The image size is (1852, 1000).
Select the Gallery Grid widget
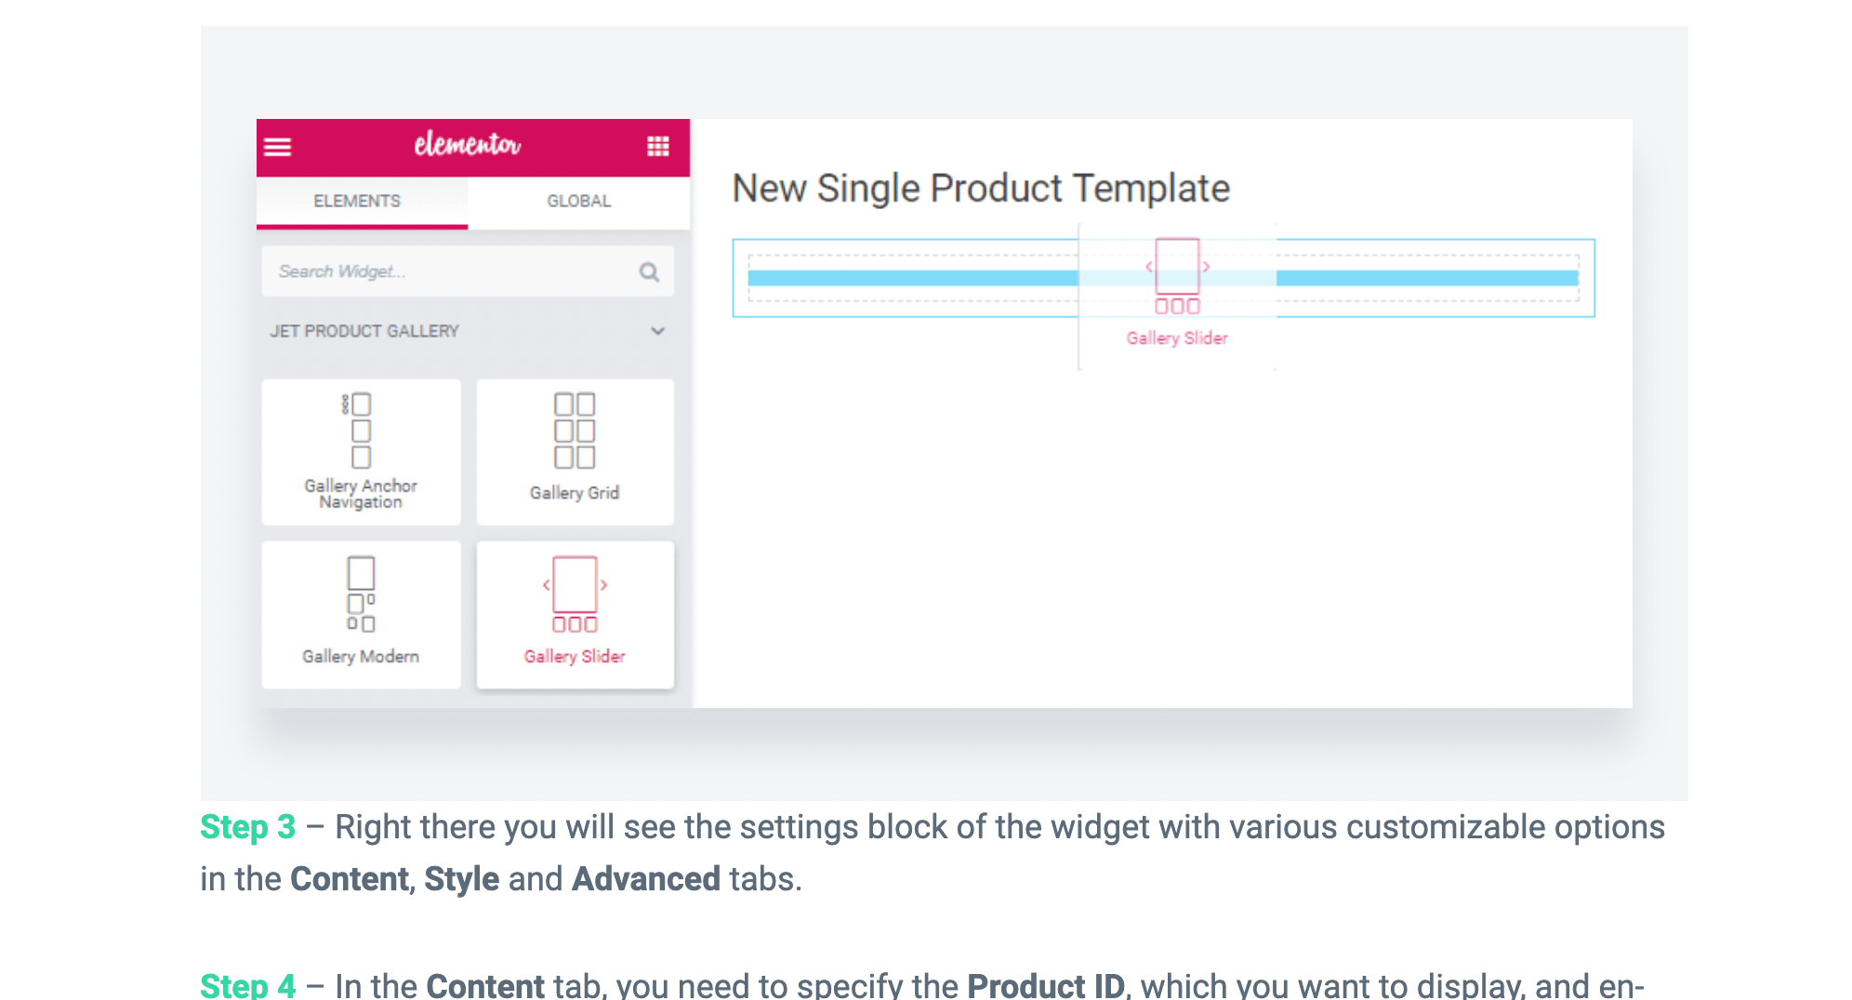click(575, 452)
